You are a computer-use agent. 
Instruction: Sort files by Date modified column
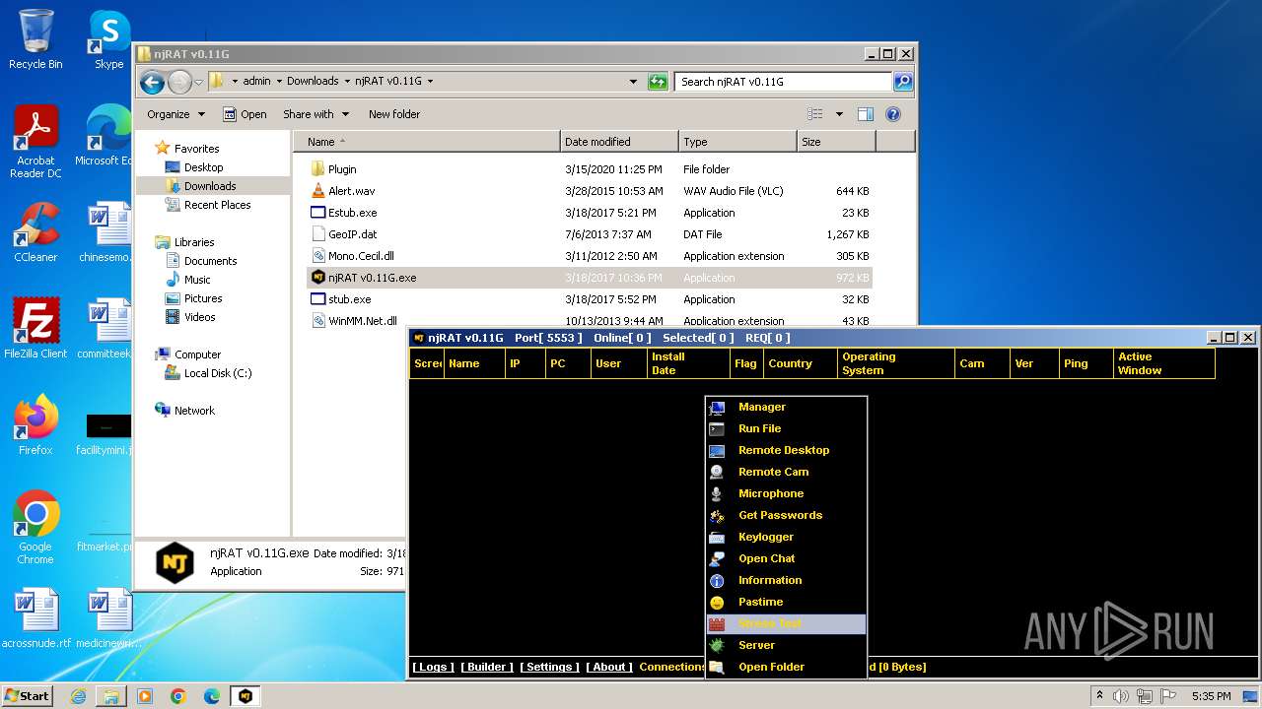pyautogui.click(x=619, y=142)
